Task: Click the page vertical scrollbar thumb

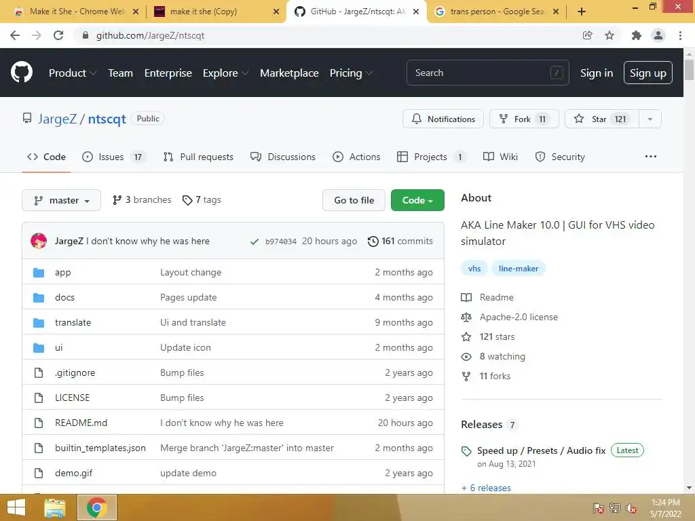Action: pyautogui.click(x=689, y=70)
